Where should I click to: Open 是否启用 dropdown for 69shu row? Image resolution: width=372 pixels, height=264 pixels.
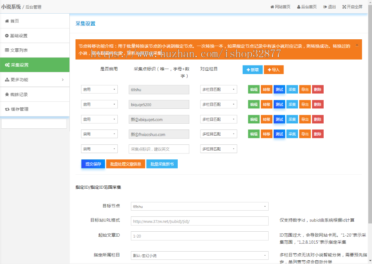pyautogui.click(x=99, y=89)
